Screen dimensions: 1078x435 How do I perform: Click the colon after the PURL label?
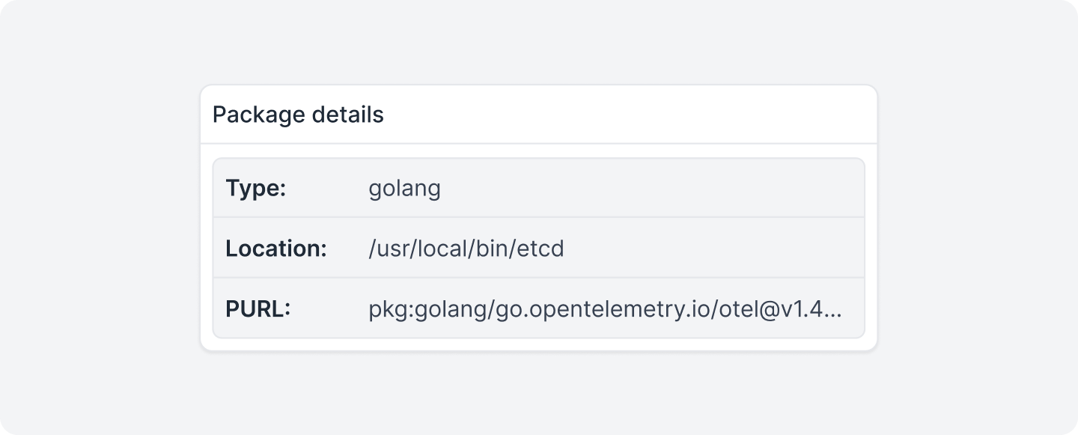click(287, 310)
